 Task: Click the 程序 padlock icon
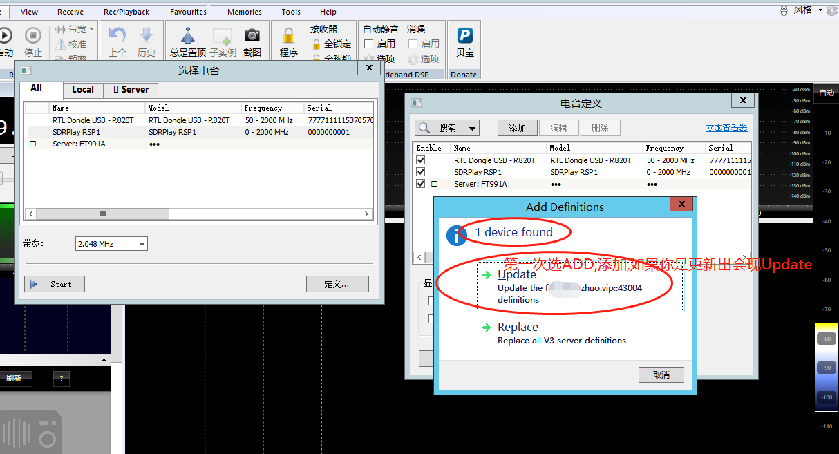tap(289, 36)
